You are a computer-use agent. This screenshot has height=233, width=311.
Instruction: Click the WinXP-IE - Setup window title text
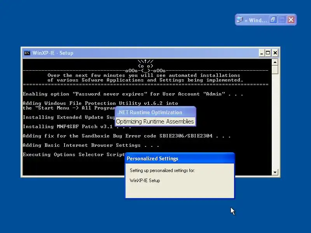coord(53,53)
